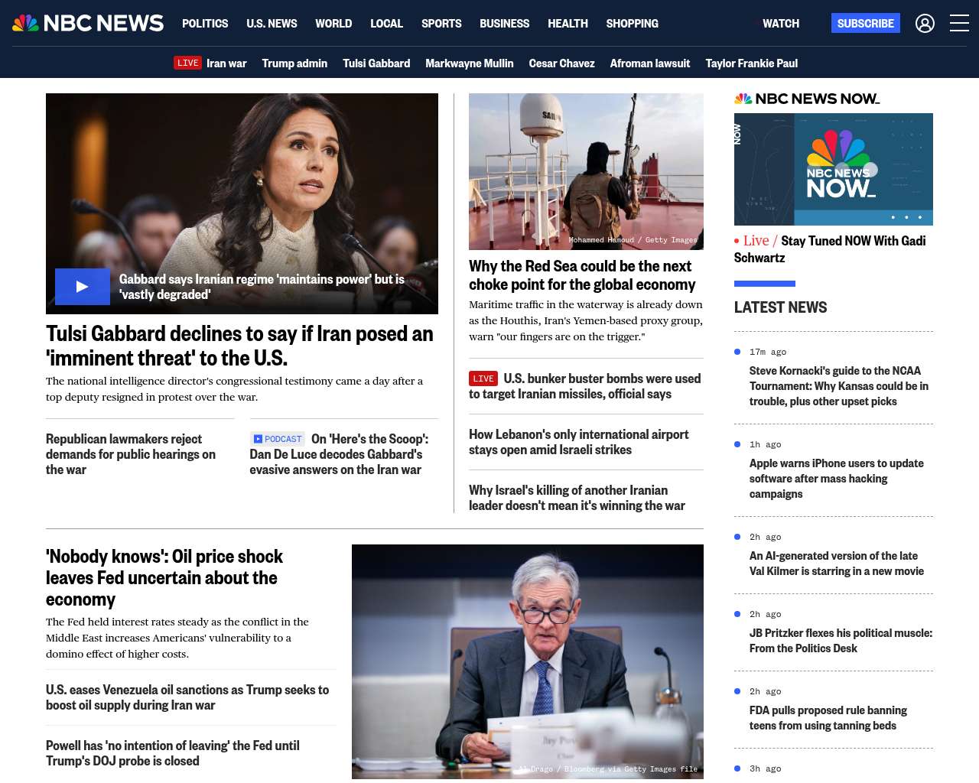Play the Gabbard video with blue play button
The width and height of the screenshot is (979, 783).
pyautogui.click(x=83, y=287)
